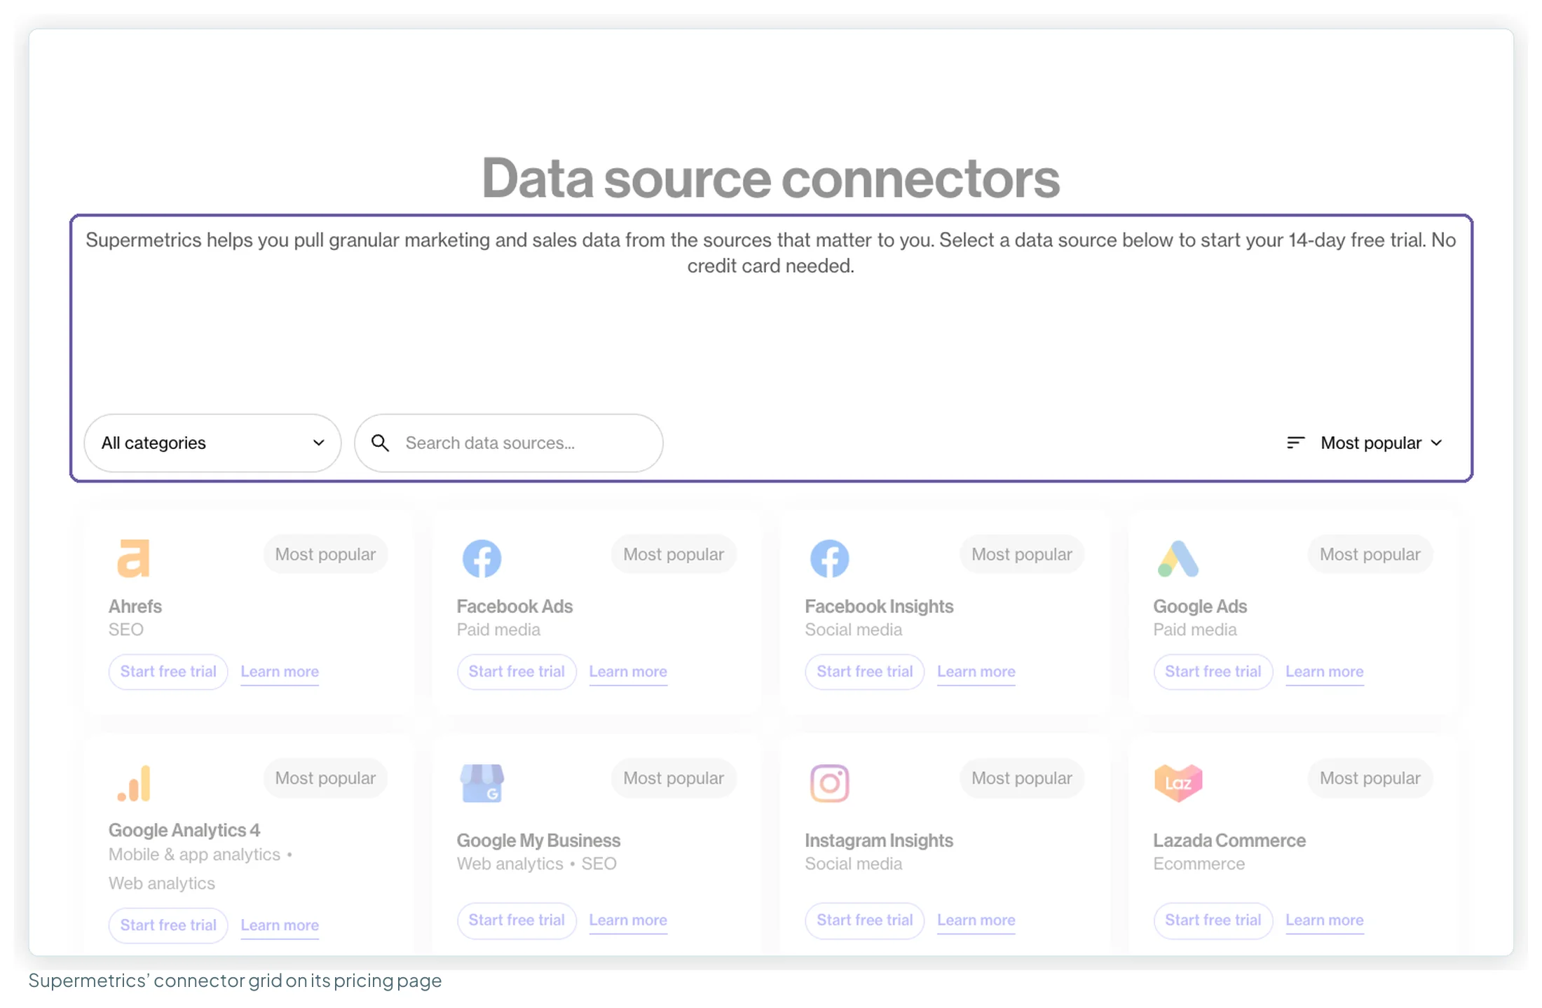Click the Ahrefs logo icon

pos(133,558)
